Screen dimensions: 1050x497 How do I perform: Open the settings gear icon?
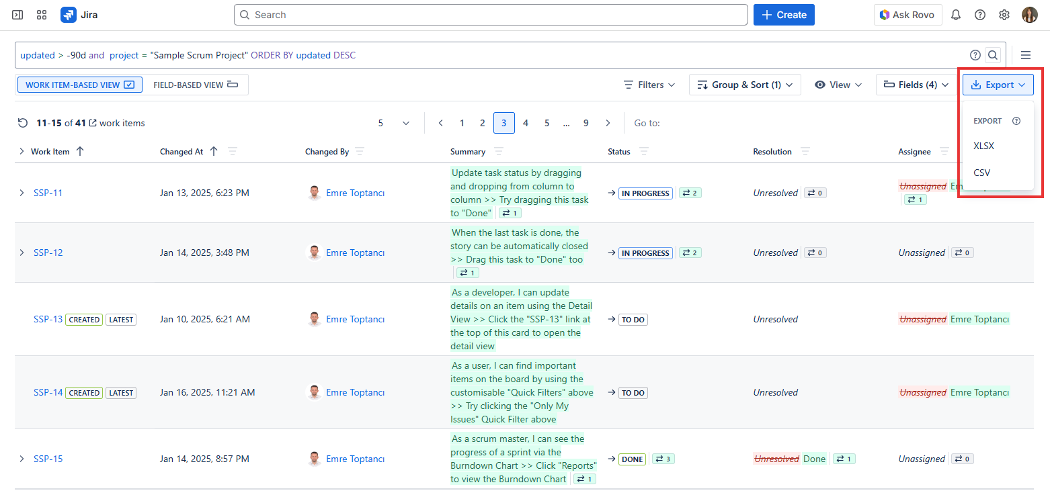pos(1004,15)
